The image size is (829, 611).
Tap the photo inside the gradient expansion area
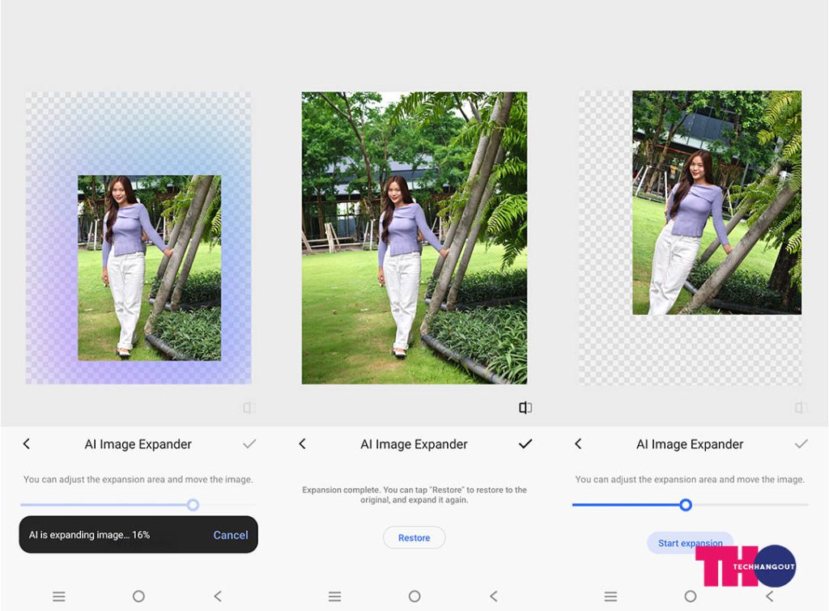click(x=150, y=268)
